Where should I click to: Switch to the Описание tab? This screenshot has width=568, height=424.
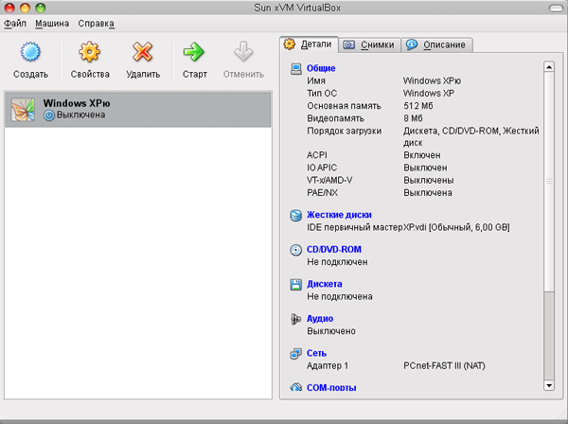(436, 44)
